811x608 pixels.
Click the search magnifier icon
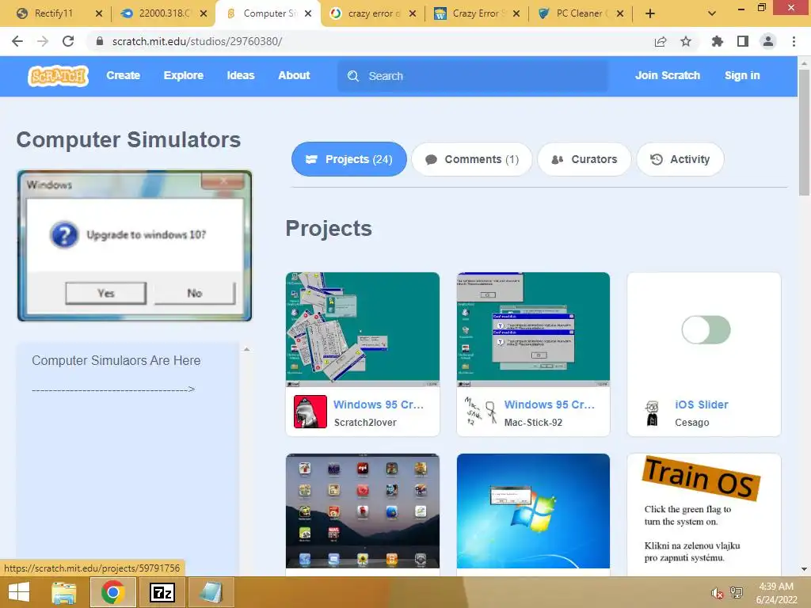[x=353, y=76]
